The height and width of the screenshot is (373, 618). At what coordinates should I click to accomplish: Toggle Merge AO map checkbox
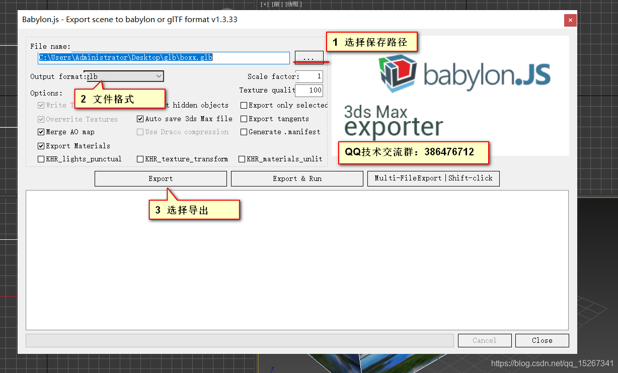coord(41,132)
